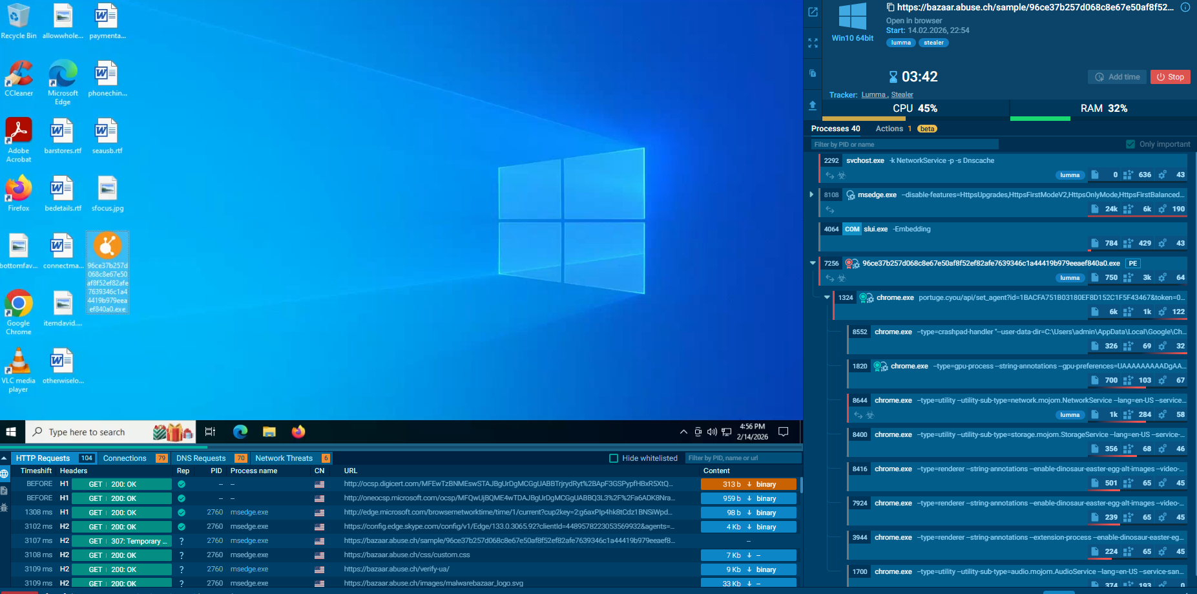Switch to the DNS Requests tab

[201, 458]
